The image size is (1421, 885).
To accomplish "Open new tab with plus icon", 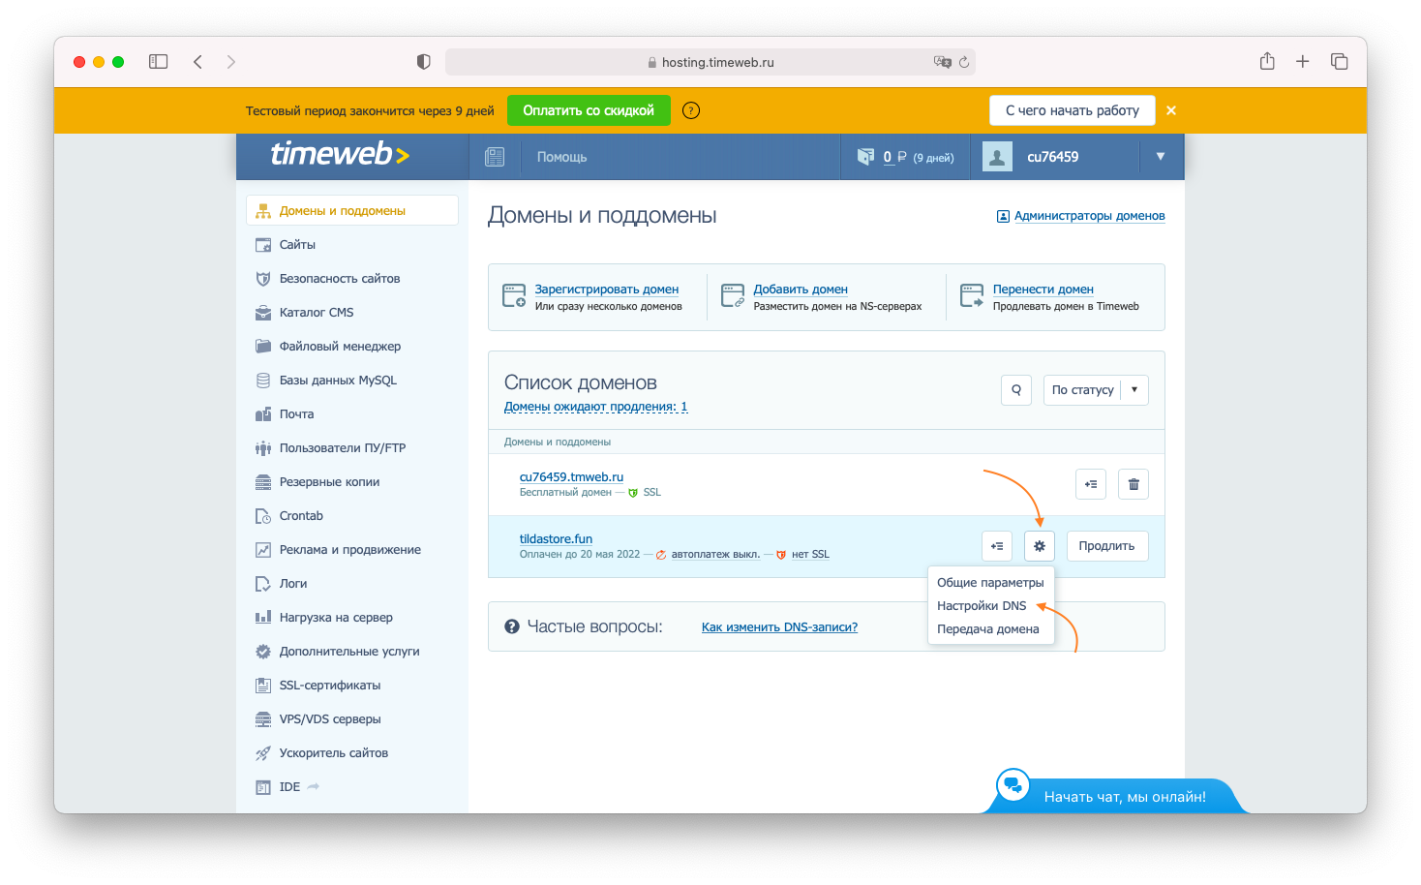I will (1303, 62).
